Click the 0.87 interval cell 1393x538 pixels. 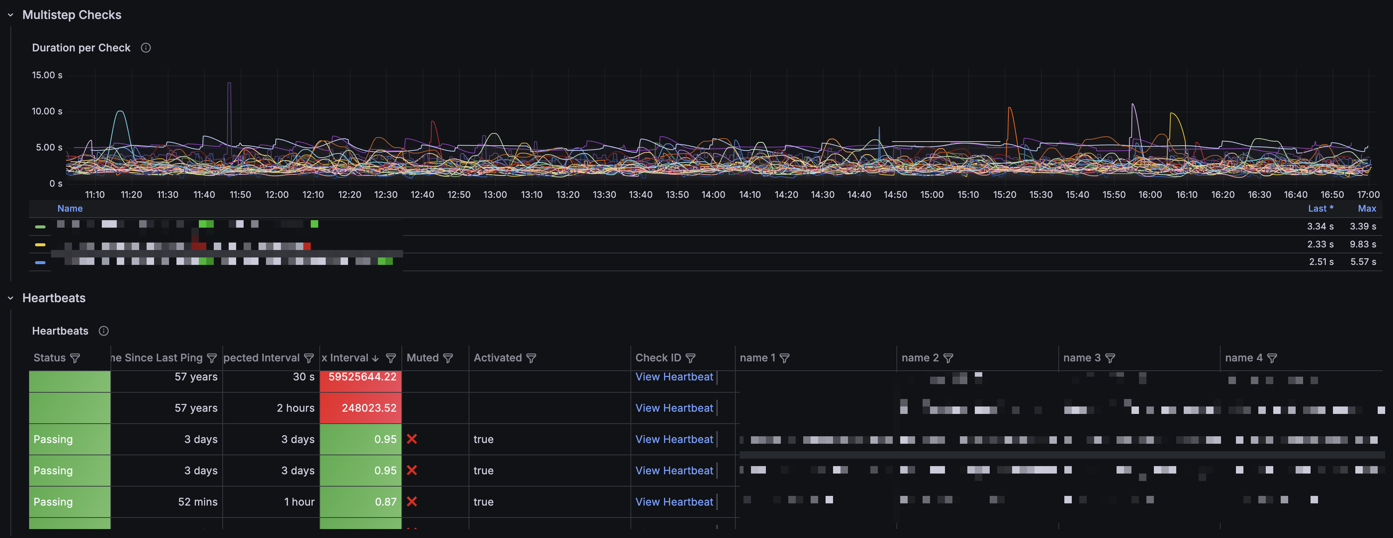(361, 502)
